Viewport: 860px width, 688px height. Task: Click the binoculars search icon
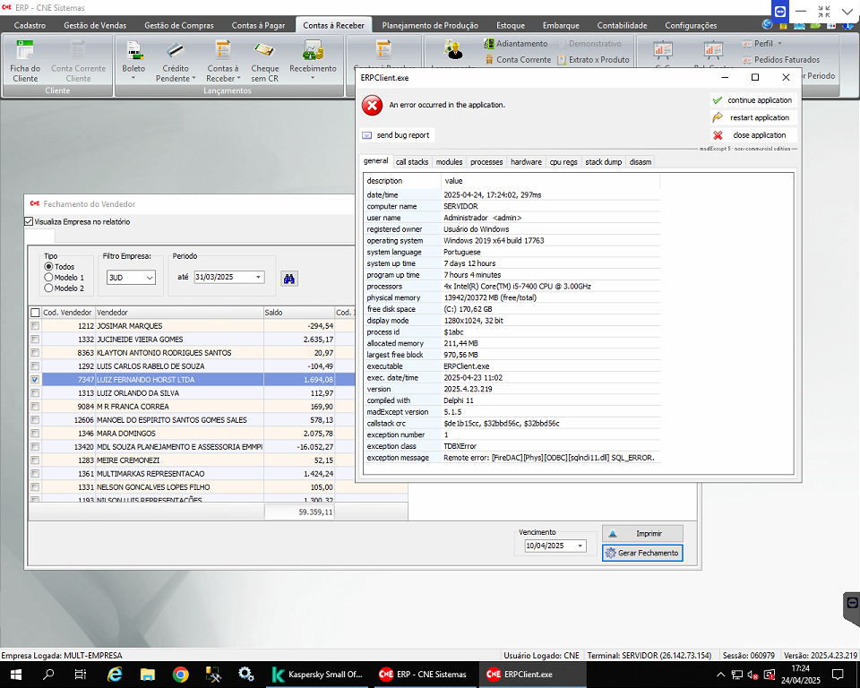tap(289, 278)
